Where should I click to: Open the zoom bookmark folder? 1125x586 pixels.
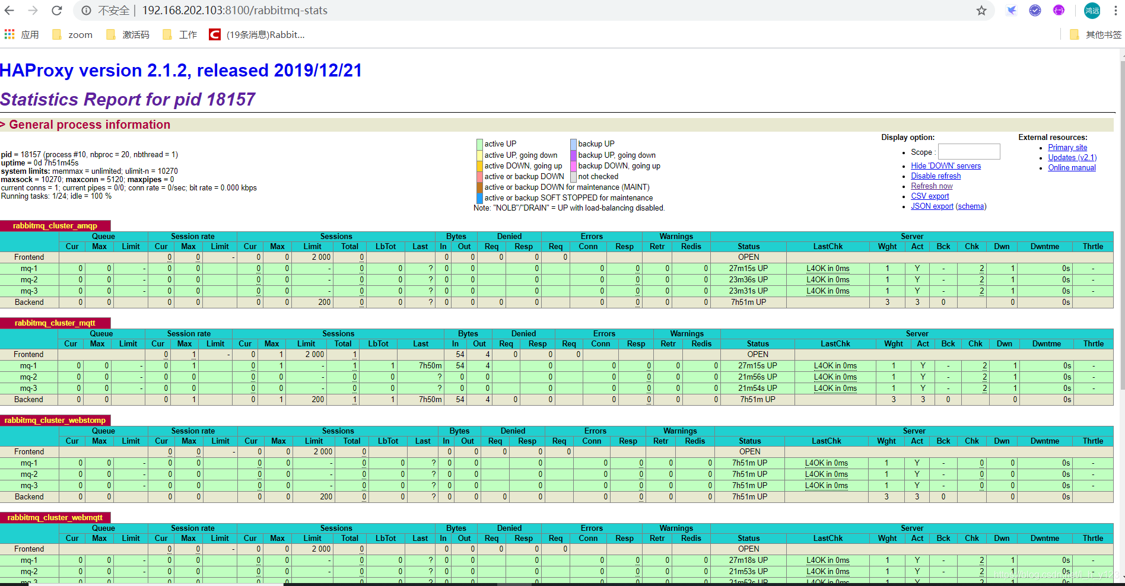72,35
